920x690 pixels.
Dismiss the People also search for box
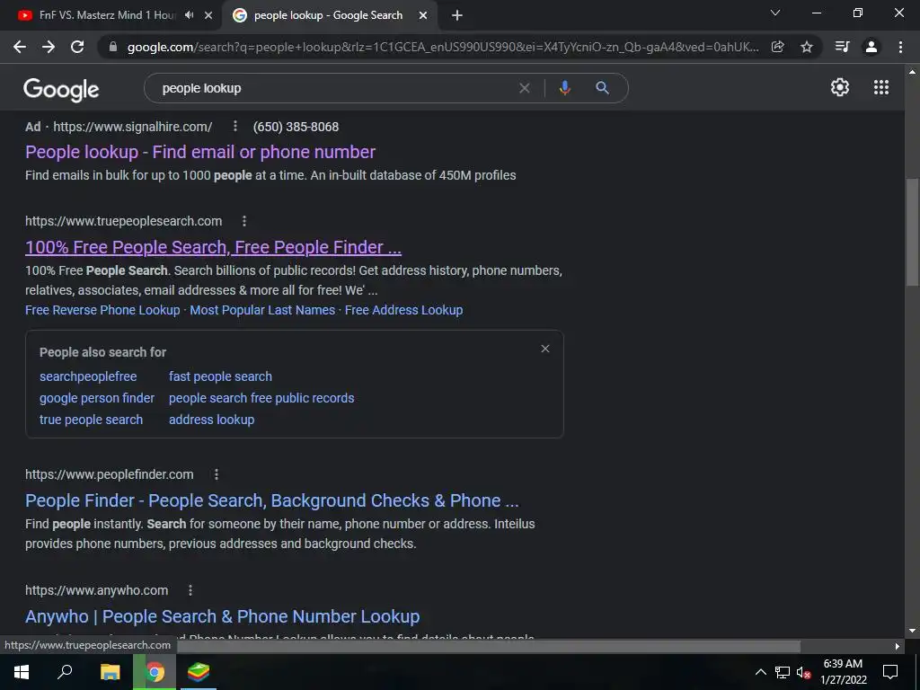545,349
